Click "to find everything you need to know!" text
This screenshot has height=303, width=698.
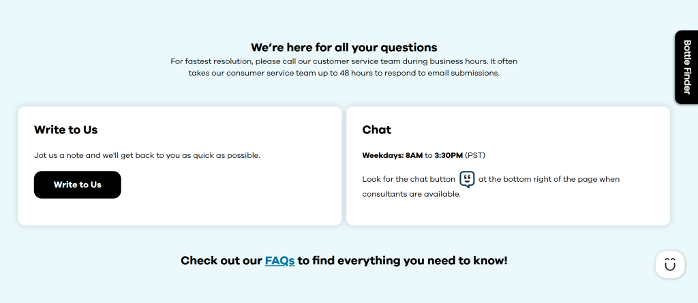(402, 261)
